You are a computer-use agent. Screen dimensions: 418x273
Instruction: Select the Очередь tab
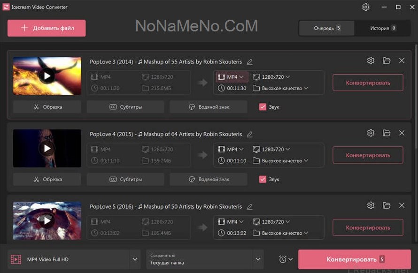click(x=327, y=28)
